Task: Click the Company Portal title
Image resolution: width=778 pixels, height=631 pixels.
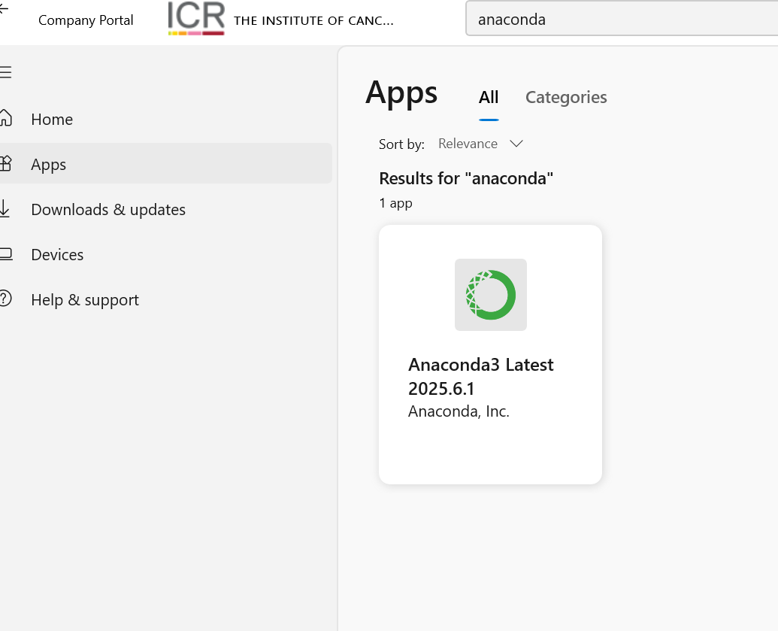Action: click(86, 20)
